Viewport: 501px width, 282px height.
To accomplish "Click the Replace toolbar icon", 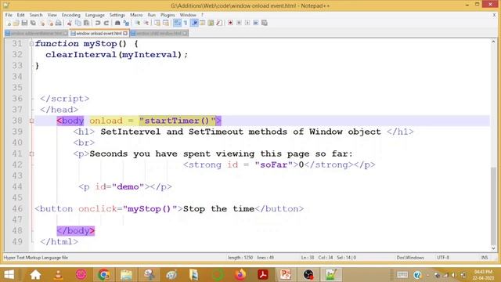I will point(126,23).
